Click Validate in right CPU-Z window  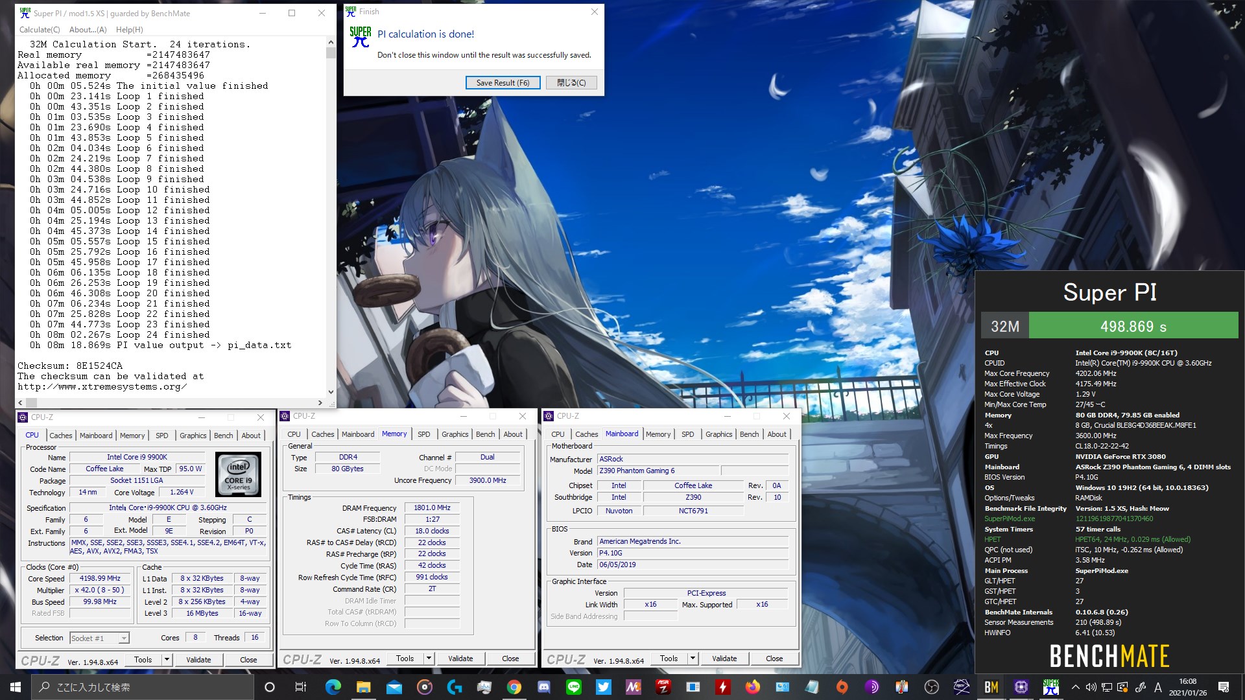click(724, 659)
